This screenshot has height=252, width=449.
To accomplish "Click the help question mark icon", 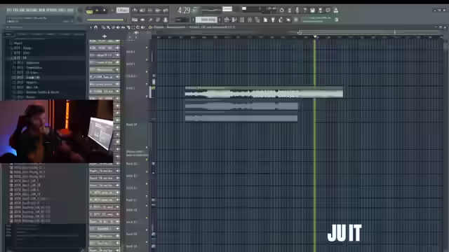I will 305,10.
